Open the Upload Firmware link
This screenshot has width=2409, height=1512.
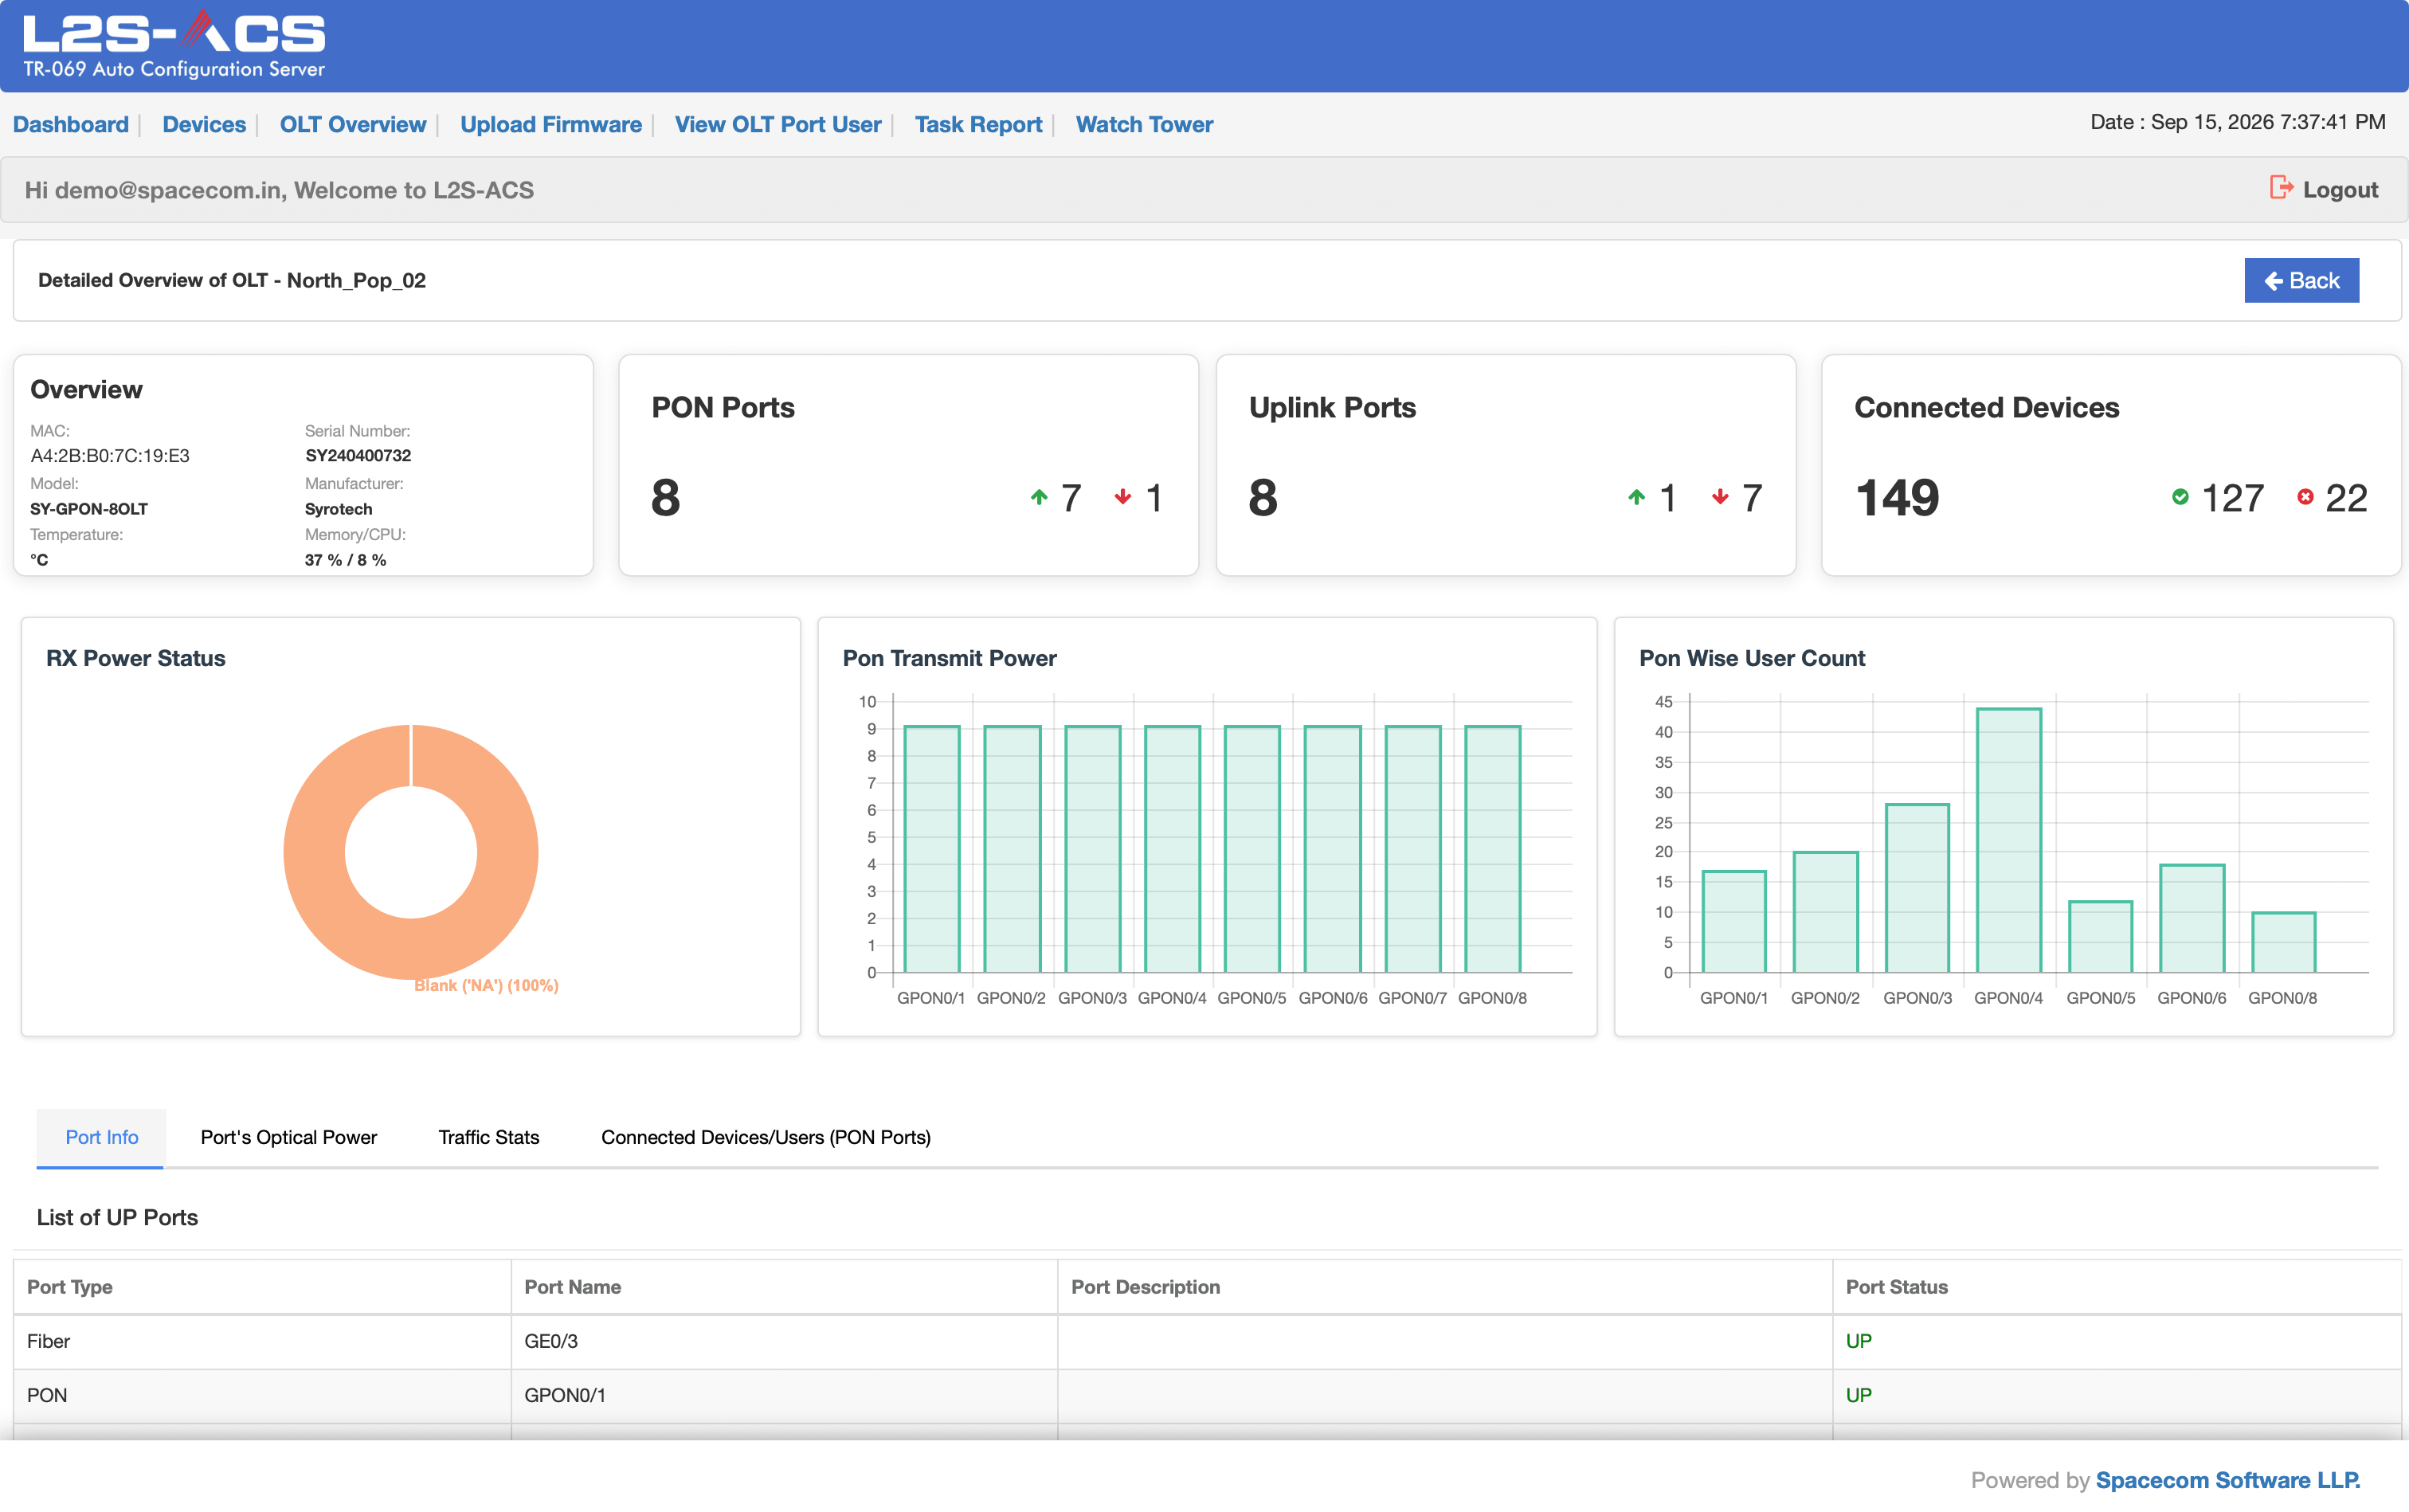[x=551, y=124]
